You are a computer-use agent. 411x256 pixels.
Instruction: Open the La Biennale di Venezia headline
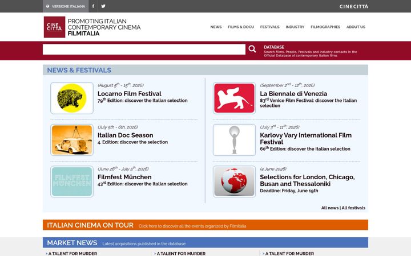click(x=293, y=93)
